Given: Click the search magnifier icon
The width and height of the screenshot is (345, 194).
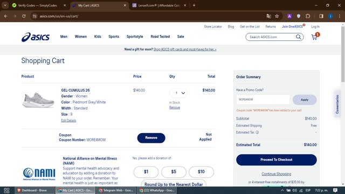Looking at the screenshot, I should (298, 37).
